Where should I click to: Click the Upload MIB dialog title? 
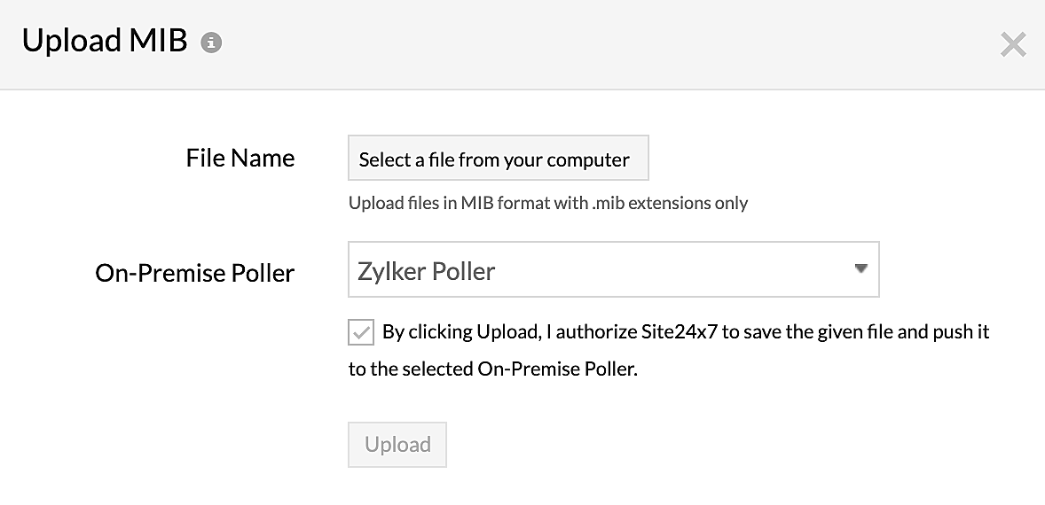point(105,41)
